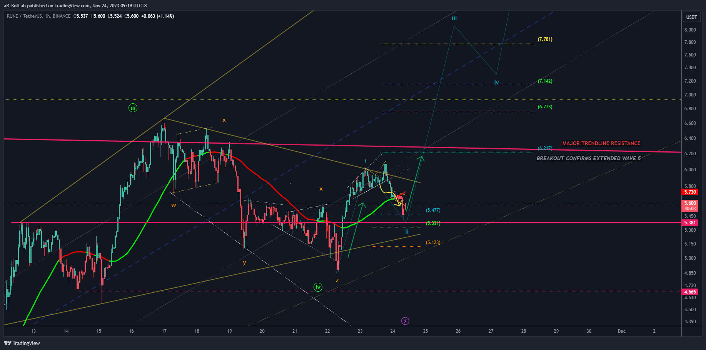This screenshot has height=350, width=706.
Task: Click BREAKOUT CONFIRMS EXTENDED WAVE 5 text
Action: (589, 158)
